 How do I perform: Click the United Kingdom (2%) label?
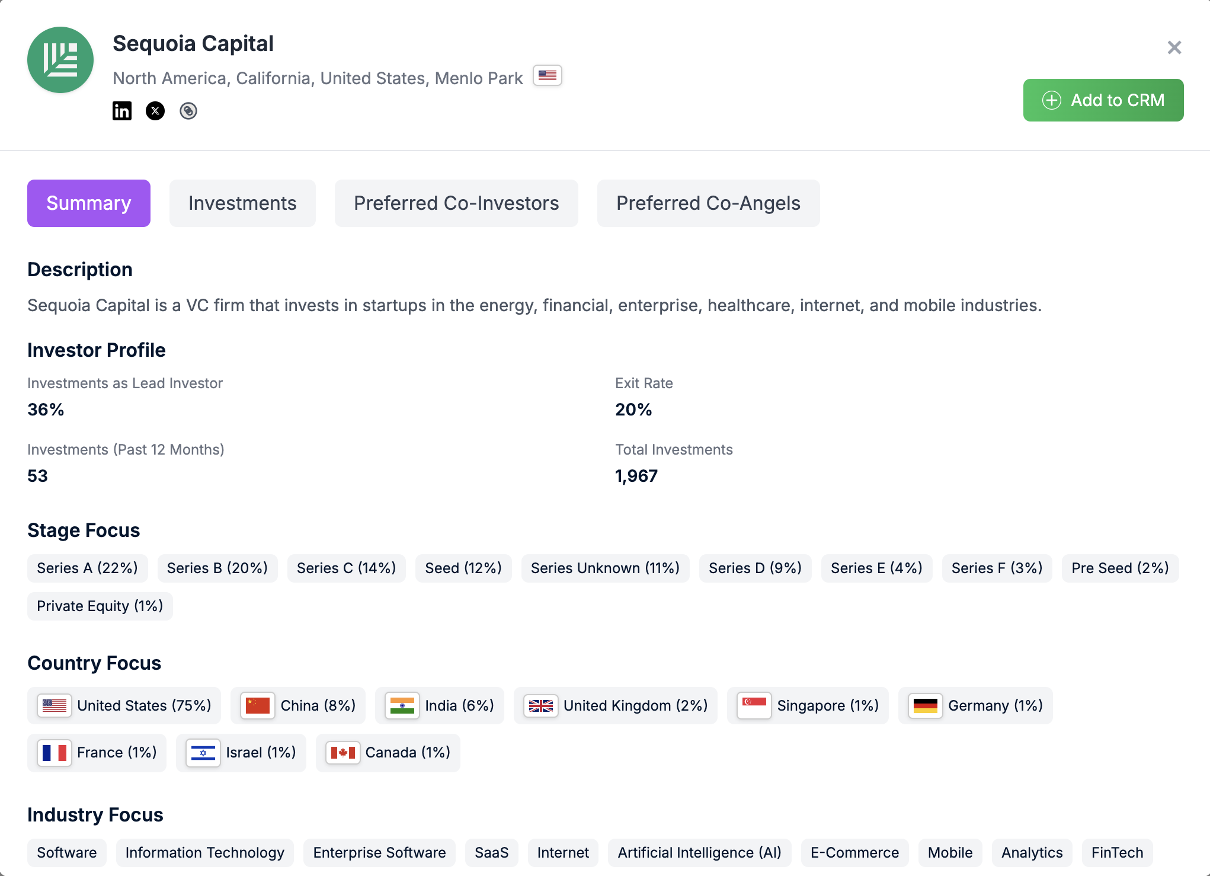636,706
